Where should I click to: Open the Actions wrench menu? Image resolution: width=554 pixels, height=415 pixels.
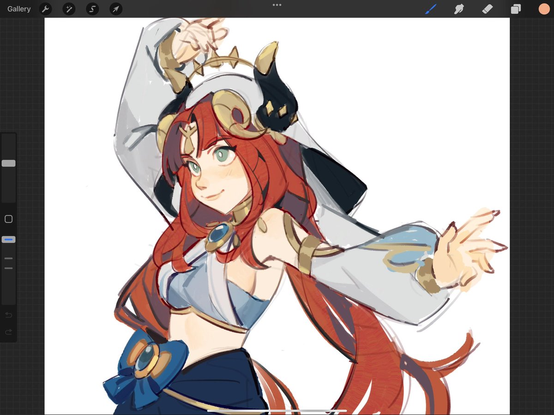point(45,9)
